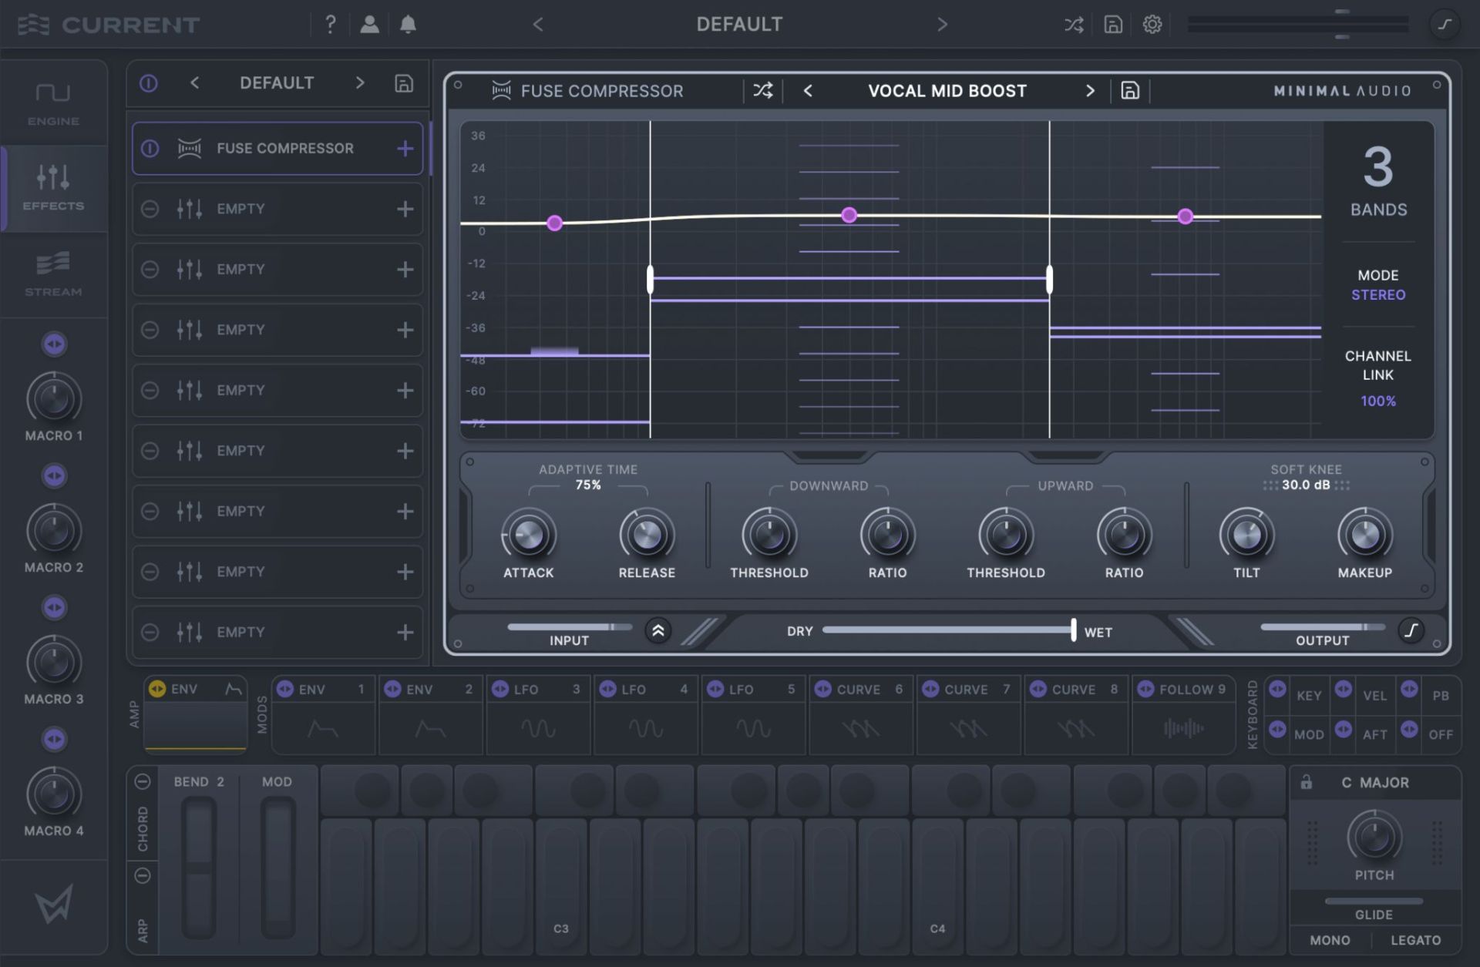The width and height of the screenshot is (1480, 967).
Task: Switch to the EFFECTS tab
Action: (x=53, y=188)
